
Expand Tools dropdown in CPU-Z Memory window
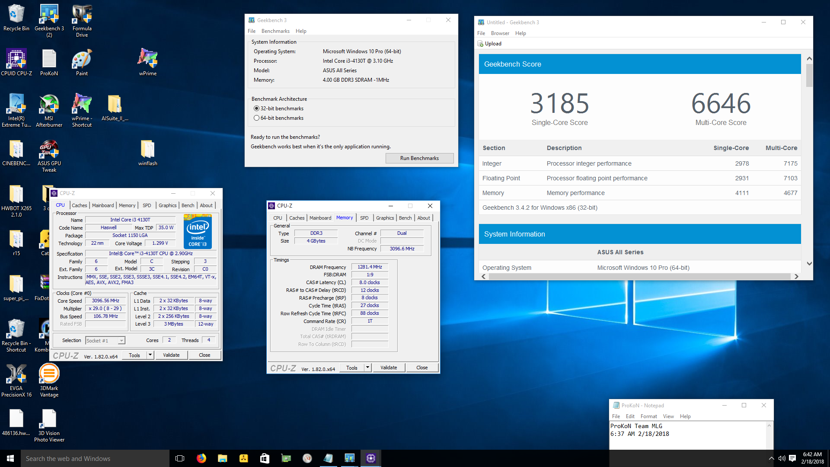pos(367,368)
